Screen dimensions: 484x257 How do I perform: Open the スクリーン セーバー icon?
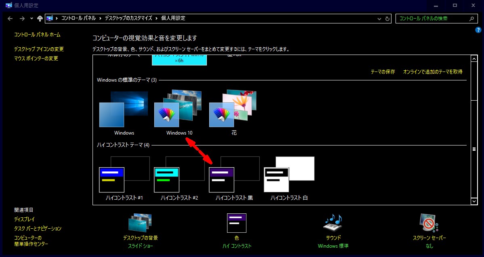coord(429,223)
